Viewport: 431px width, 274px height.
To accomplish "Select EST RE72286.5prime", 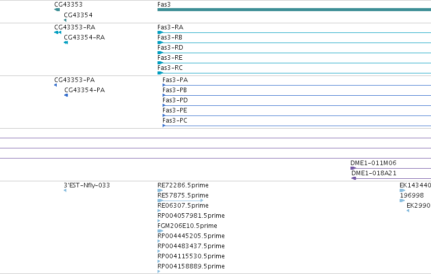I will click(183, 185).
